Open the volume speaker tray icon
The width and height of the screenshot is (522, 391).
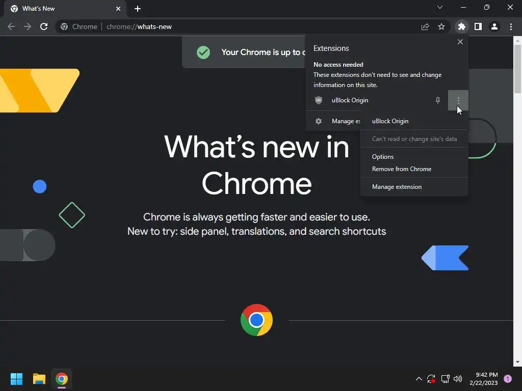[x=458, y=379]
